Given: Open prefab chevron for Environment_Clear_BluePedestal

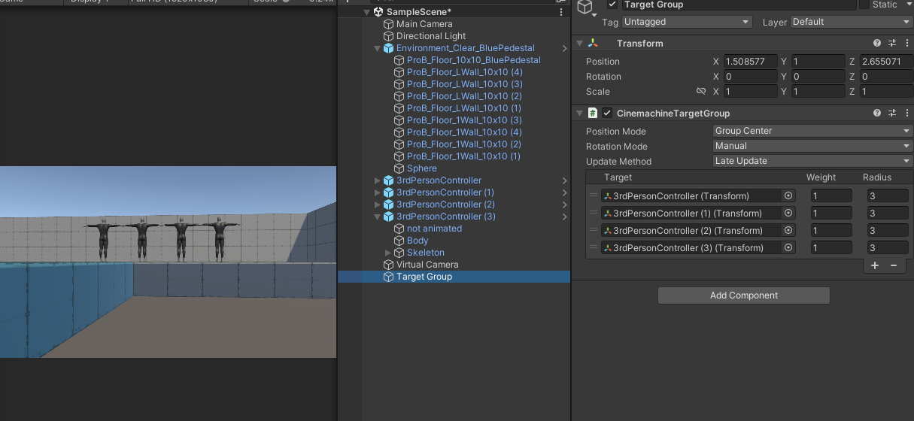Looking at the screenshot, I should (565, 48).
